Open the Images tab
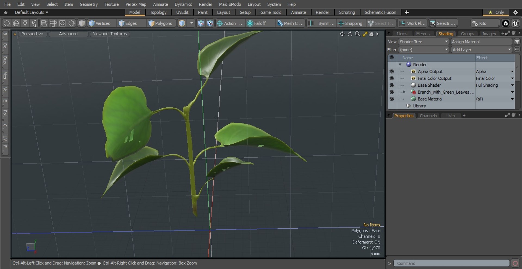Image resolution: width=522 pixels, height=269 pixels. click(489, 34)
